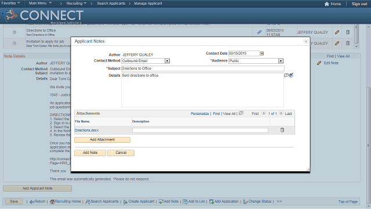This screenshot has width=371, height=209.
Task: Show more actions with the >> link
Action: (x=279, y=201)
